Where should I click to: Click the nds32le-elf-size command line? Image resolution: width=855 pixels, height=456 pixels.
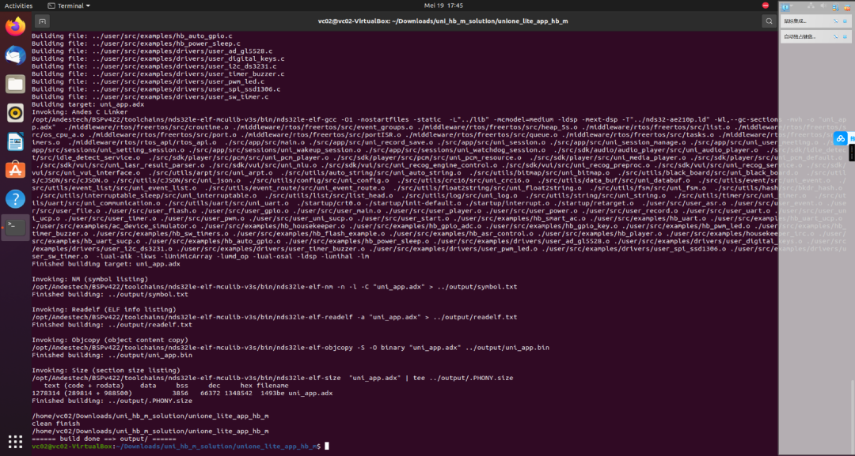272,379
